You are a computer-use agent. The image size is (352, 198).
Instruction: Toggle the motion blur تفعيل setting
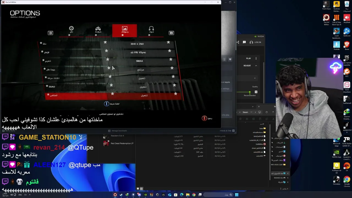(142, 78)
